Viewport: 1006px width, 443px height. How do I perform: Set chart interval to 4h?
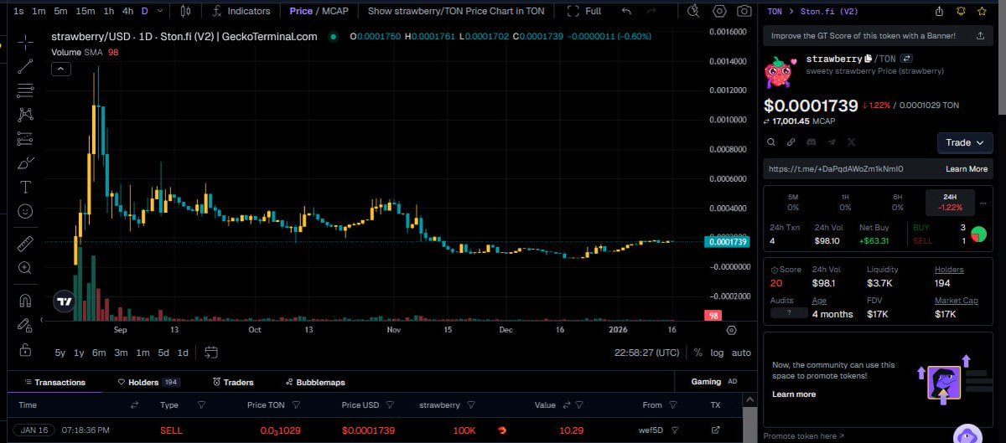[x=127, y=11]
